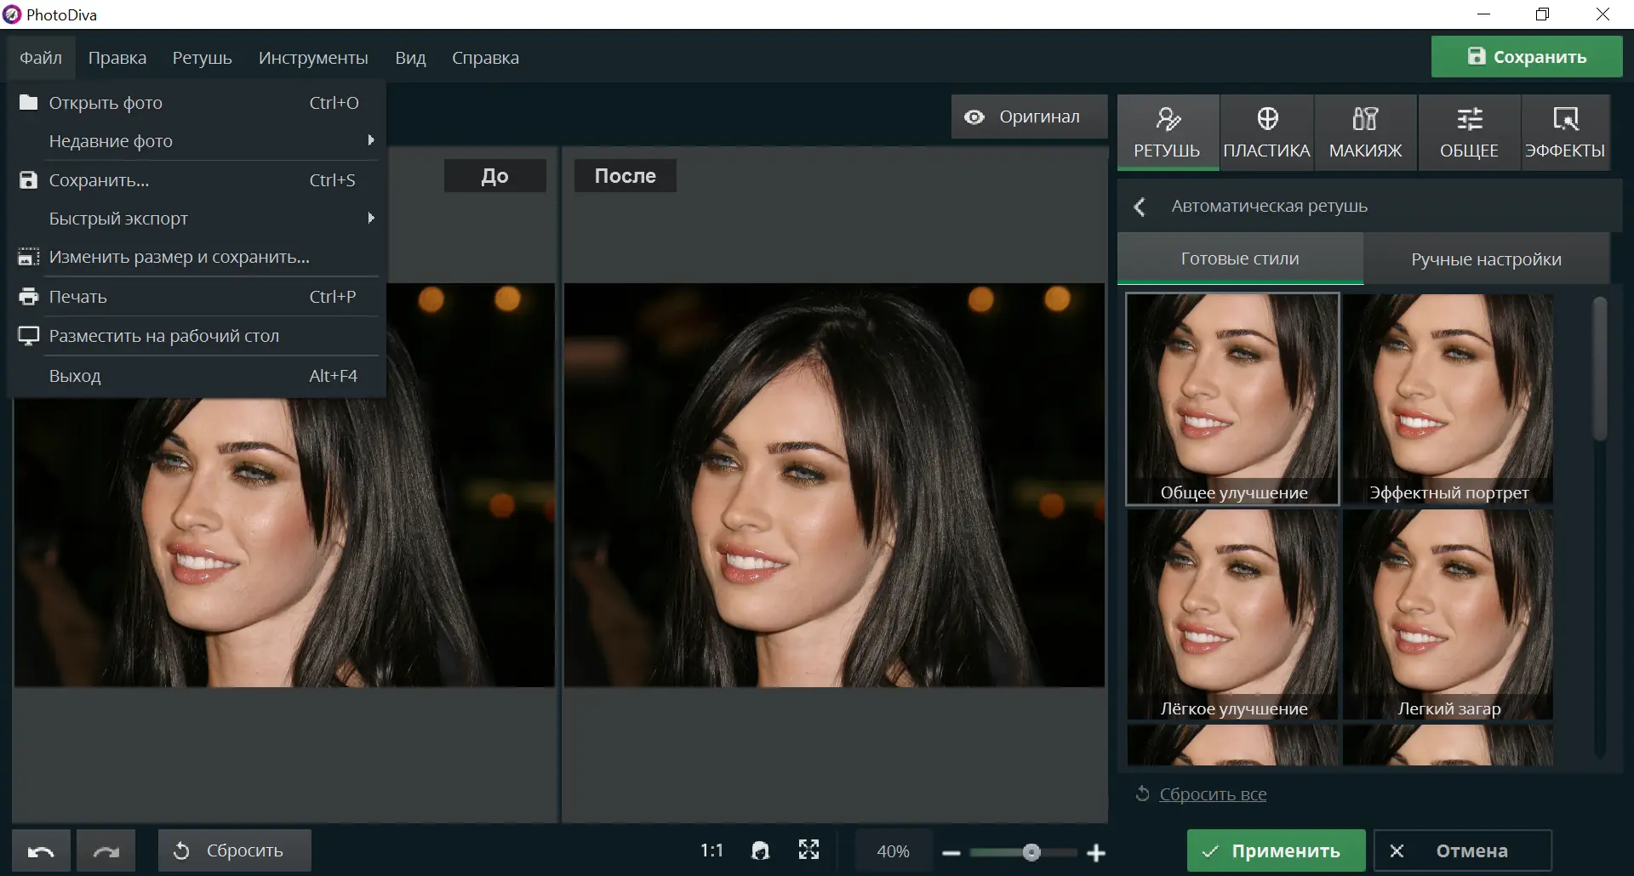
Task: Open the Справка menu
Action: tap(485, 58)
